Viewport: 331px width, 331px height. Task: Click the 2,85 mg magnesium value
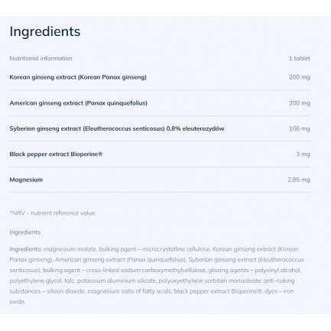click(299, 180)
